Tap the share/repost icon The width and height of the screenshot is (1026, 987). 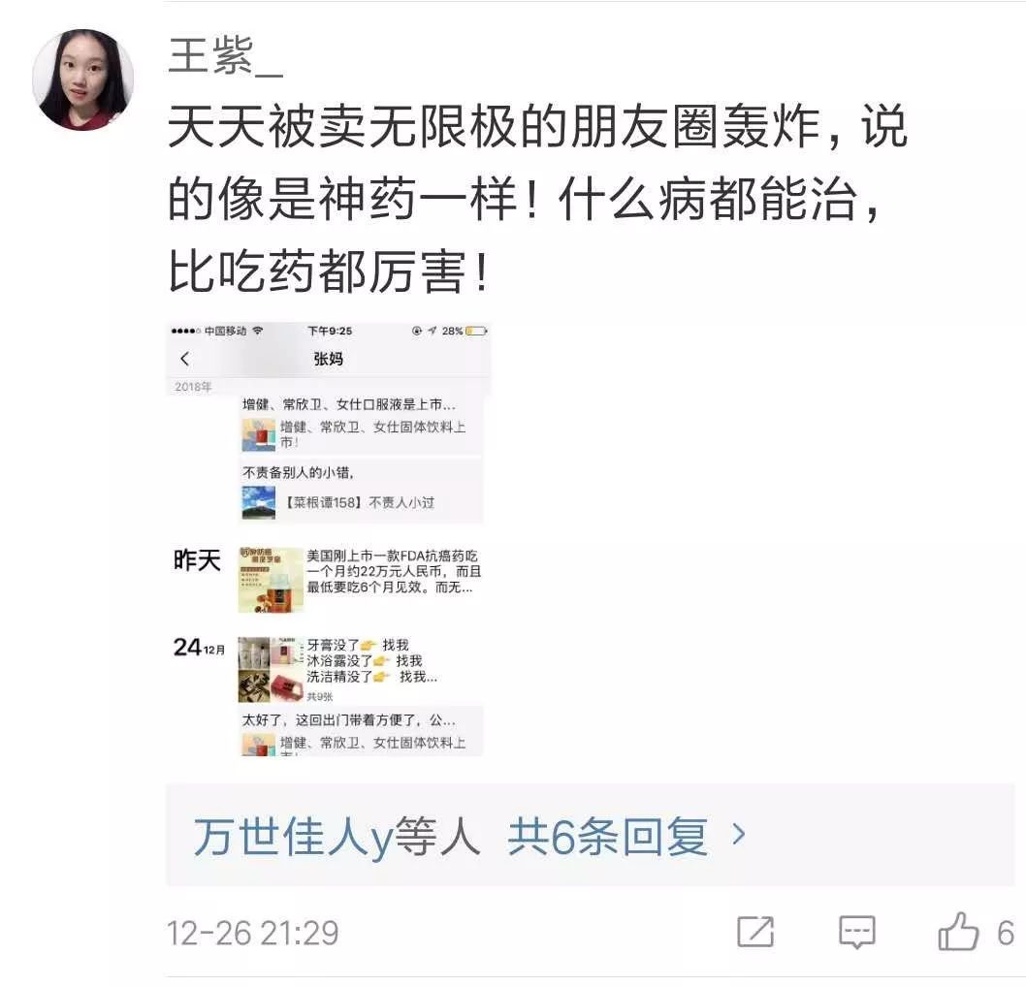(755, 932)
